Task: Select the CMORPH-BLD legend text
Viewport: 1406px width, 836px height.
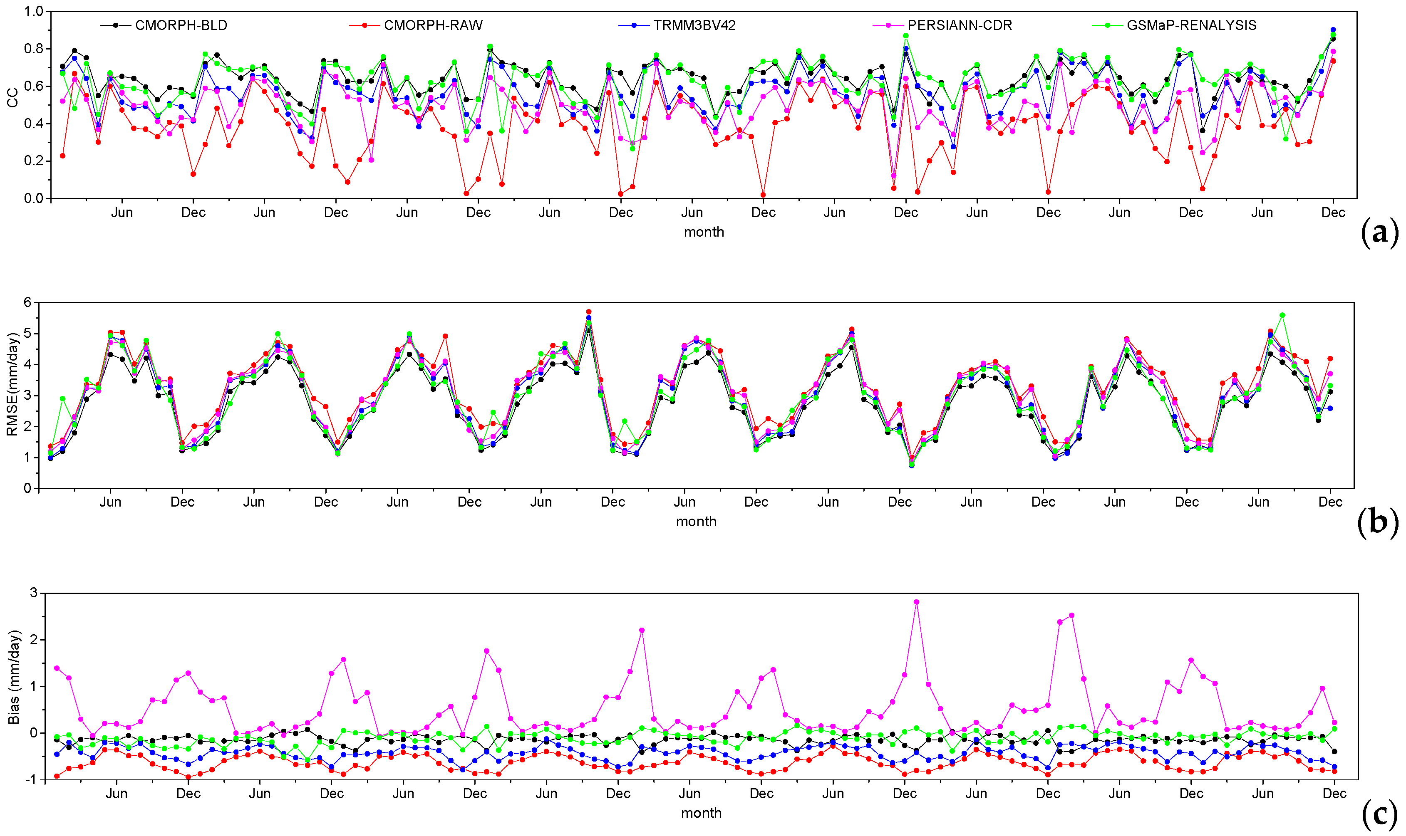Action: (x=181, y=25)
